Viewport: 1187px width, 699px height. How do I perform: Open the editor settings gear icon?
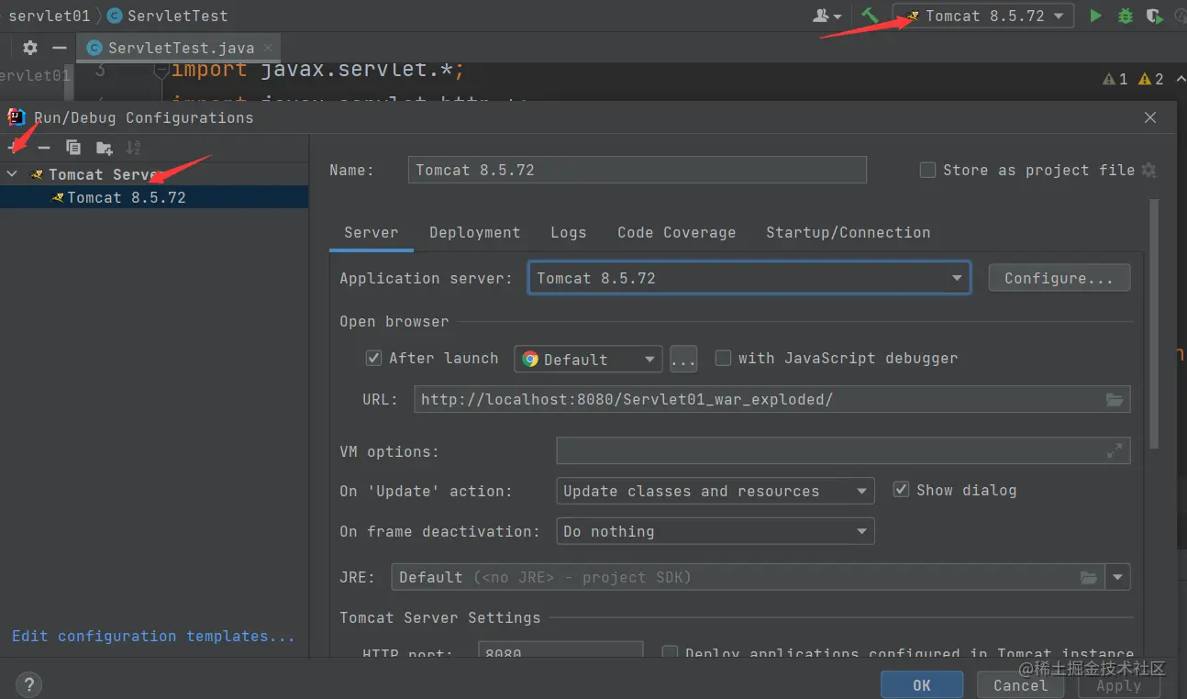tap(30, 47)
